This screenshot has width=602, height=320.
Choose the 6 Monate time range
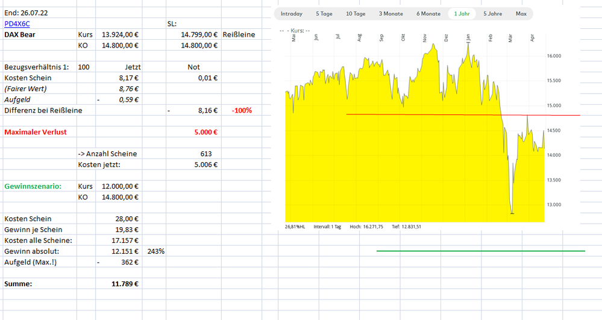(x=428, y=14)
